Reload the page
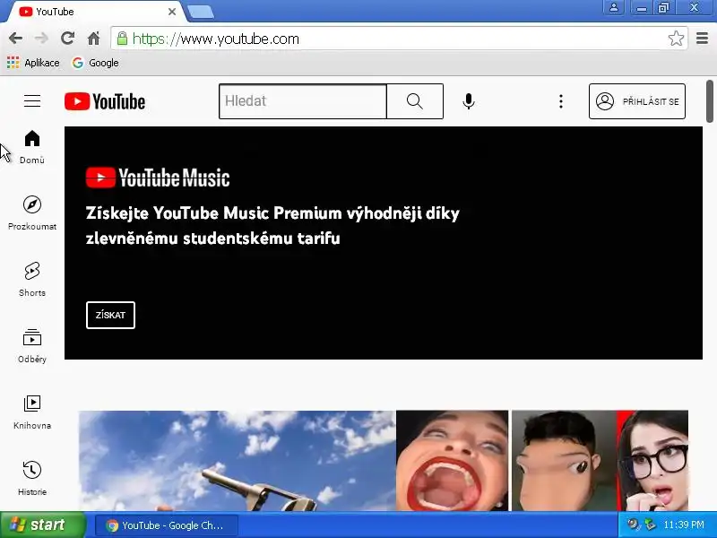717x538 pixels. [68, 39]
